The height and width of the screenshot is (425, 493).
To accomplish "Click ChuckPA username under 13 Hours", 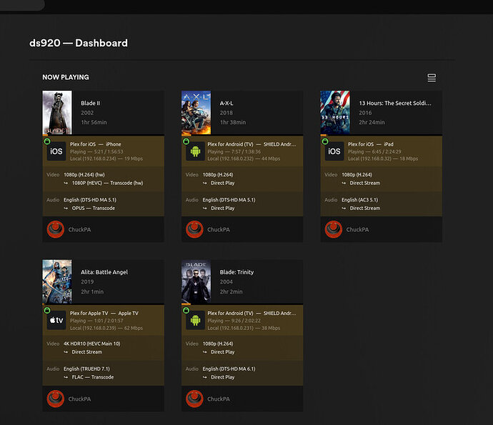I will click(357, 229).
